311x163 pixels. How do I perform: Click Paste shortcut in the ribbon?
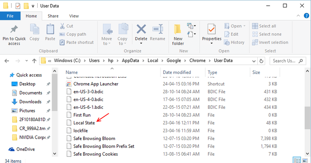pyautogui.click(x=77, y=42)
